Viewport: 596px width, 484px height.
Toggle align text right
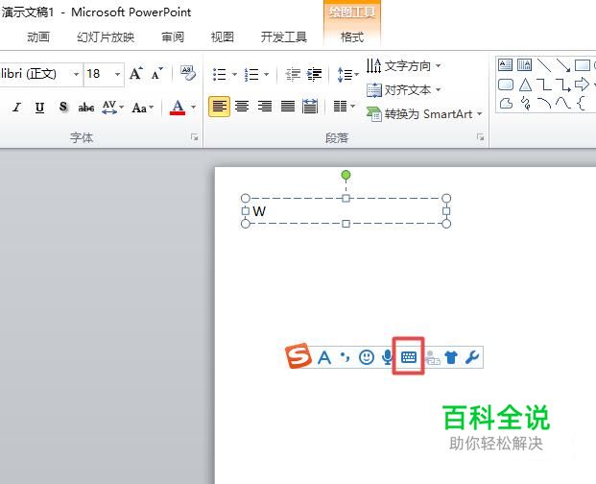[265, 107]
